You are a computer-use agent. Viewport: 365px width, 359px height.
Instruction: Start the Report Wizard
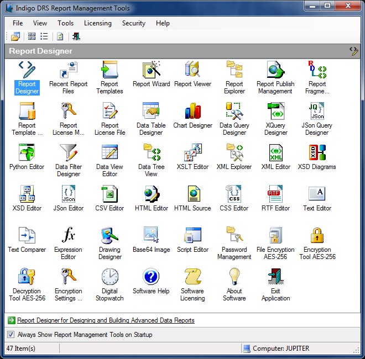pyautogui.click(x=152, y=75)
